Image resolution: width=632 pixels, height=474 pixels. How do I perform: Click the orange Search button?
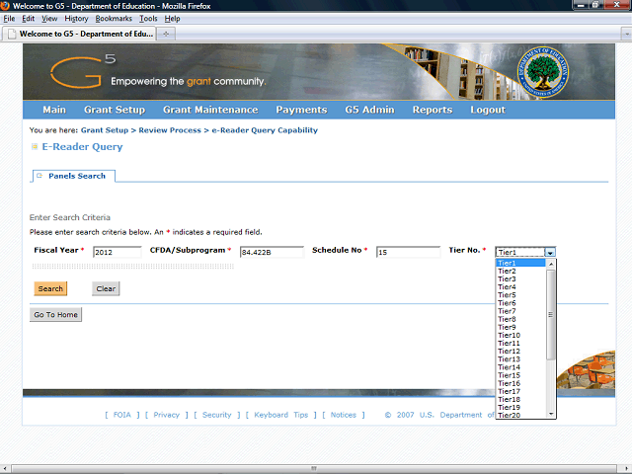coord(50,288)
